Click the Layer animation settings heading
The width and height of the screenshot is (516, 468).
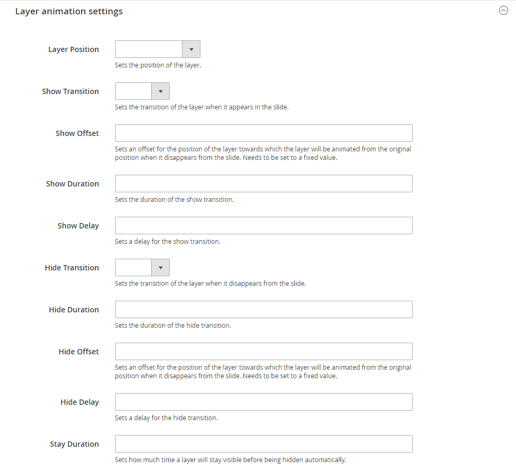tap(69, 11)
